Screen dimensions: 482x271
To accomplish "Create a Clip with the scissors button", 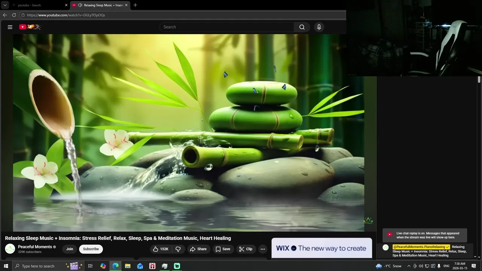I will [x=246, y=249].
